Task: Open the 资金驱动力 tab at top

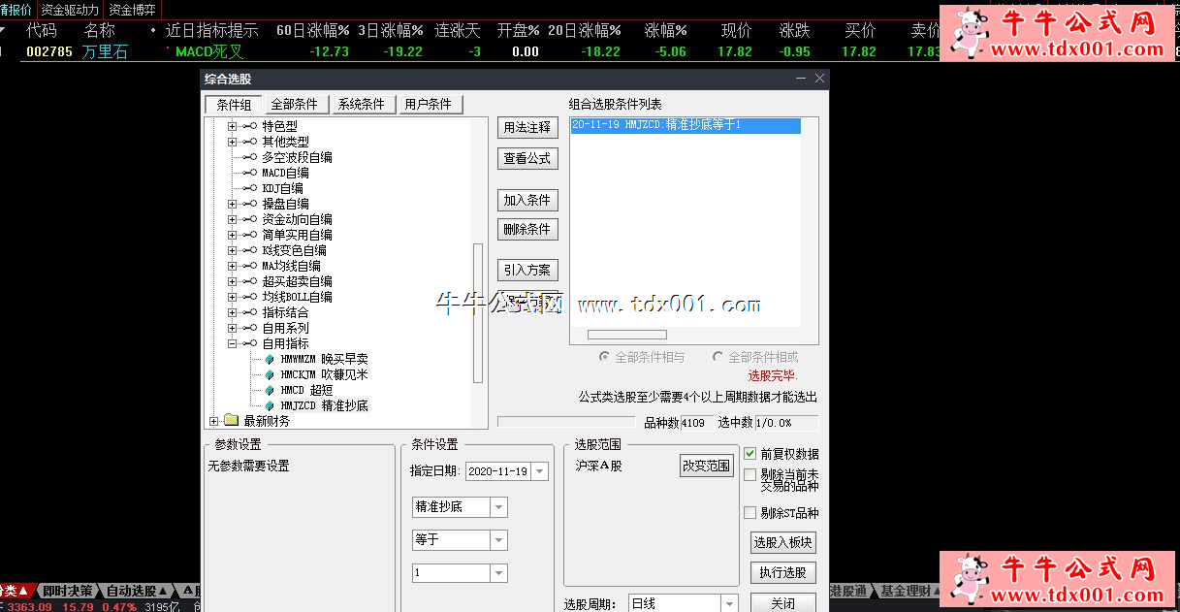Action: click(x=69, y=10)
